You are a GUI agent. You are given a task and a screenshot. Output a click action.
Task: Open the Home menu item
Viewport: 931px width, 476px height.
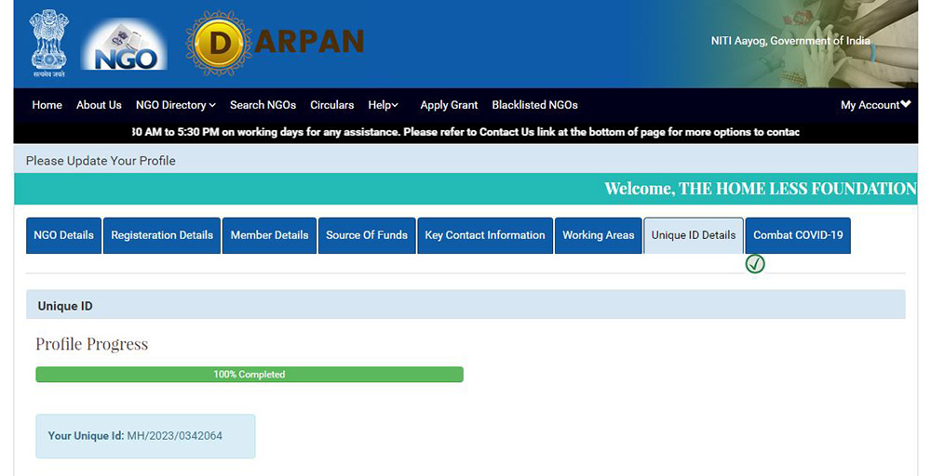pos(47,105)
